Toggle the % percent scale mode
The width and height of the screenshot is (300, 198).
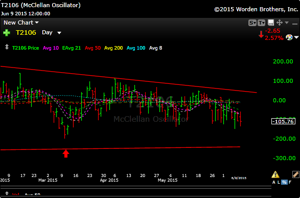pos(284,182)
